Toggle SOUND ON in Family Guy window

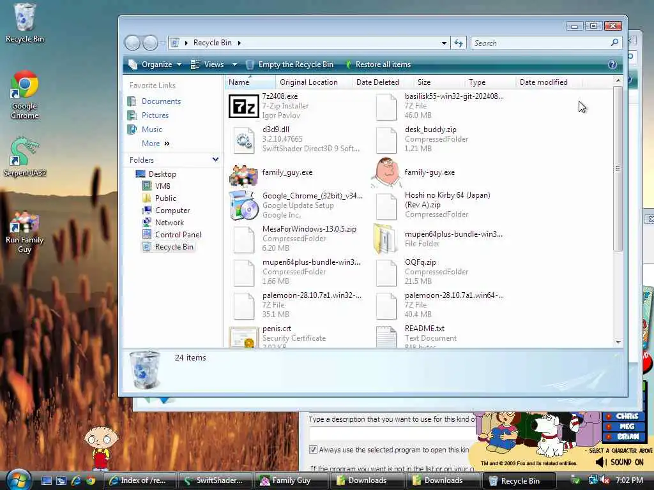point(620,462)
